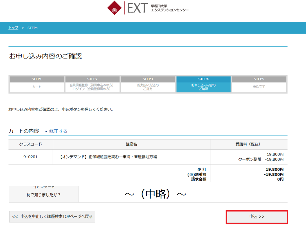Select the STEP5 申込完了 step tab
306x234 pixels.
tap(259, 84)
